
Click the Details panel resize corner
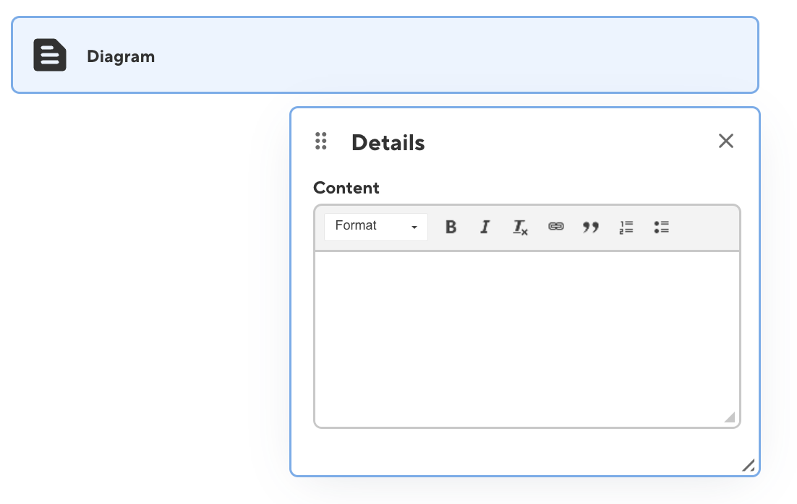click(x=749, y=466)
